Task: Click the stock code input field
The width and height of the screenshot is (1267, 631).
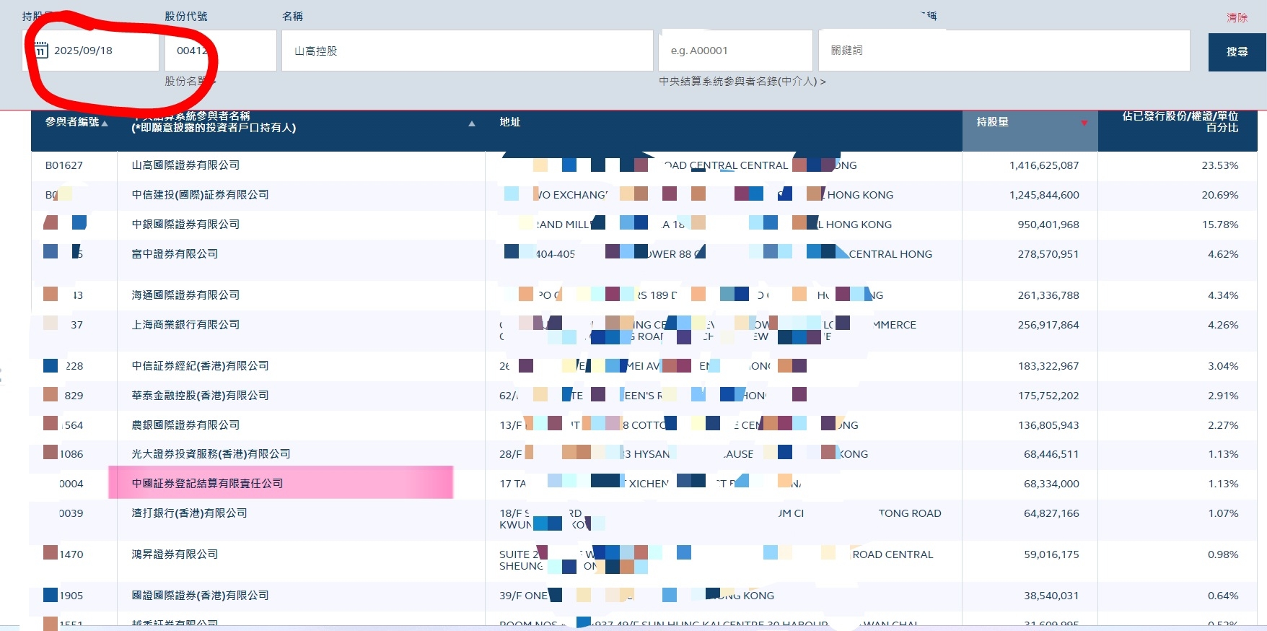Action: tap(221, 51)
